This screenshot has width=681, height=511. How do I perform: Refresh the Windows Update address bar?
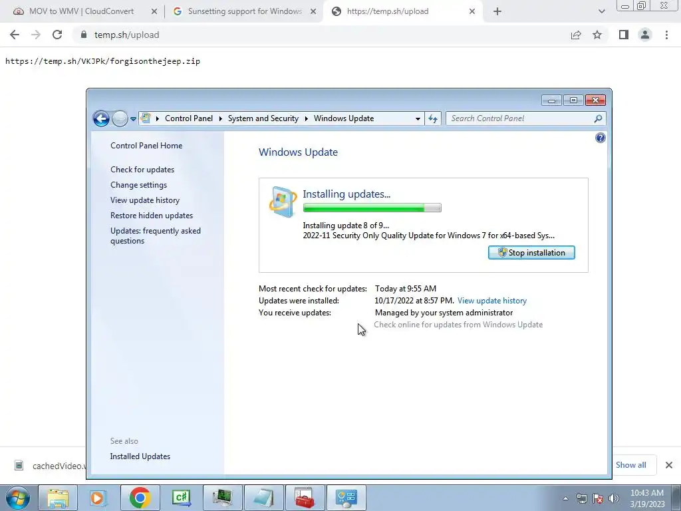[x=433, y=118]
